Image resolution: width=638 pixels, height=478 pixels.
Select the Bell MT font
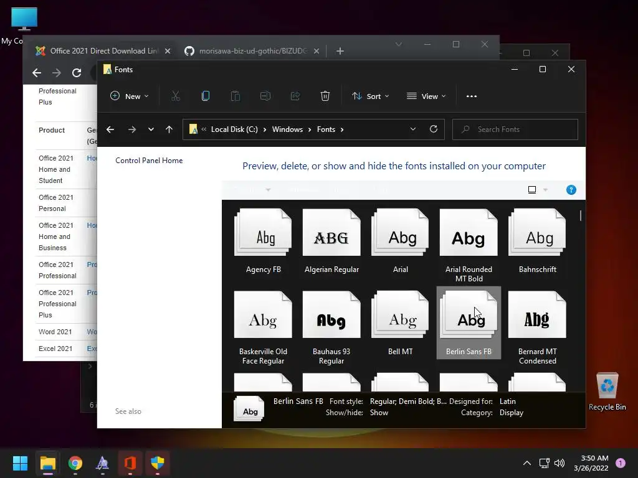[x=401, y=324]
